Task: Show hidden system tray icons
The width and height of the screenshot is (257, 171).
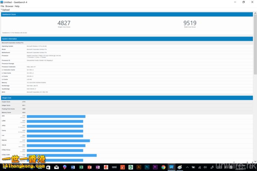Action: 187,167
